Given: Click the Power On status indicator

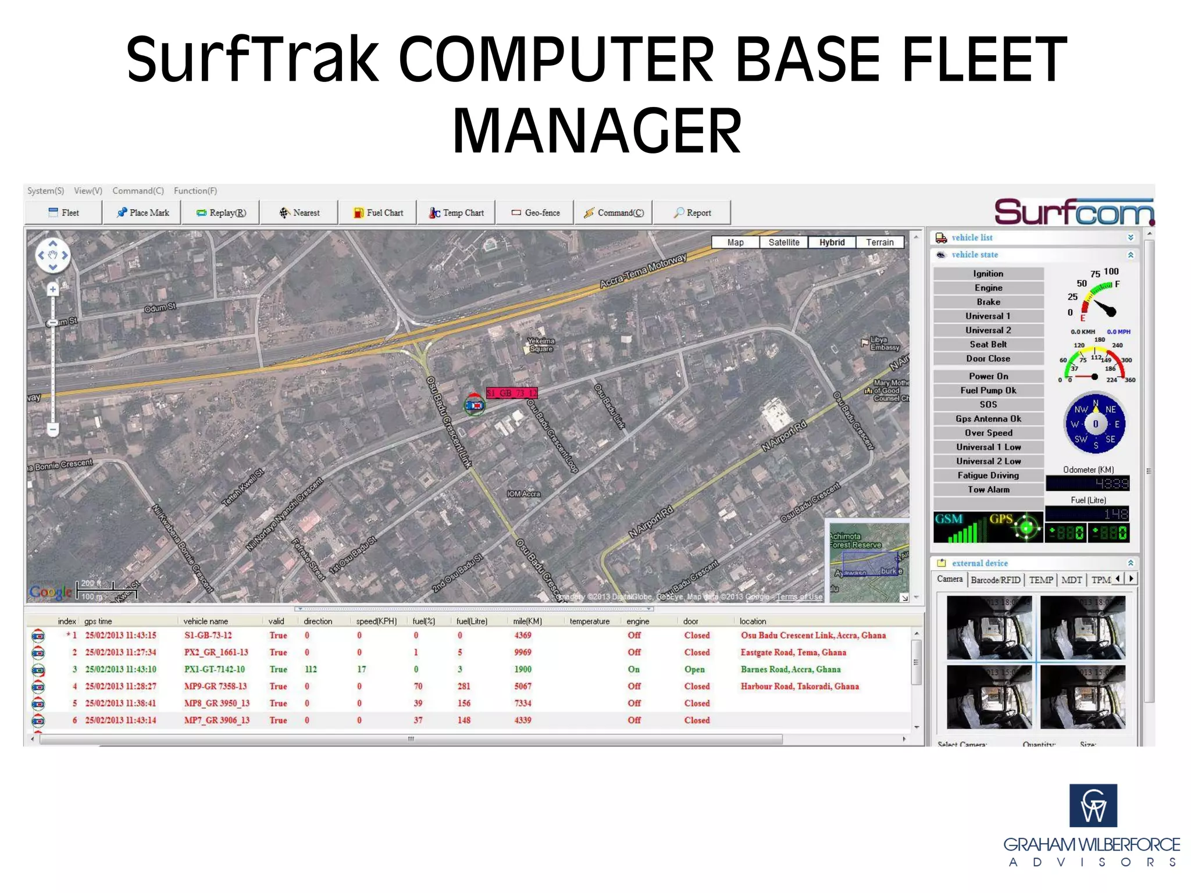Looking at the screenshot, I should (x=988, y=376).
